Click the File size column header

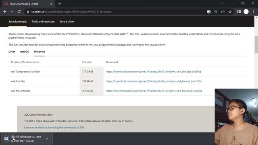(x=87, y=62)
